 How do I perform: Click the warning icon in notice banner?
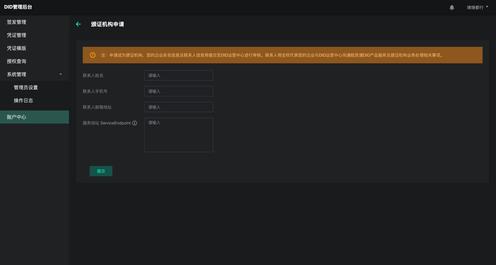tap(92, 55)
